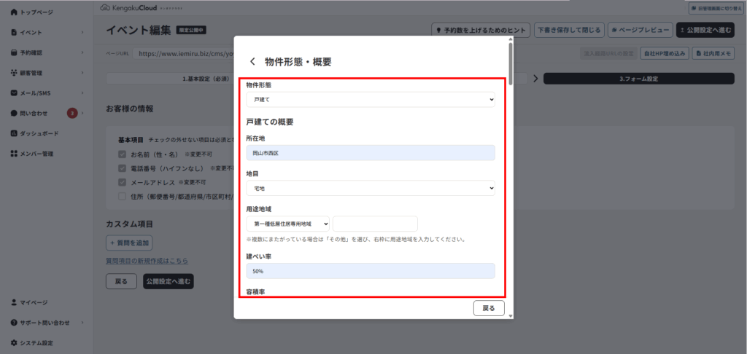Screen dimensions: 747x354
Task: Expand the イベント sidebar submenu chevron
Action: pos(82,32)
